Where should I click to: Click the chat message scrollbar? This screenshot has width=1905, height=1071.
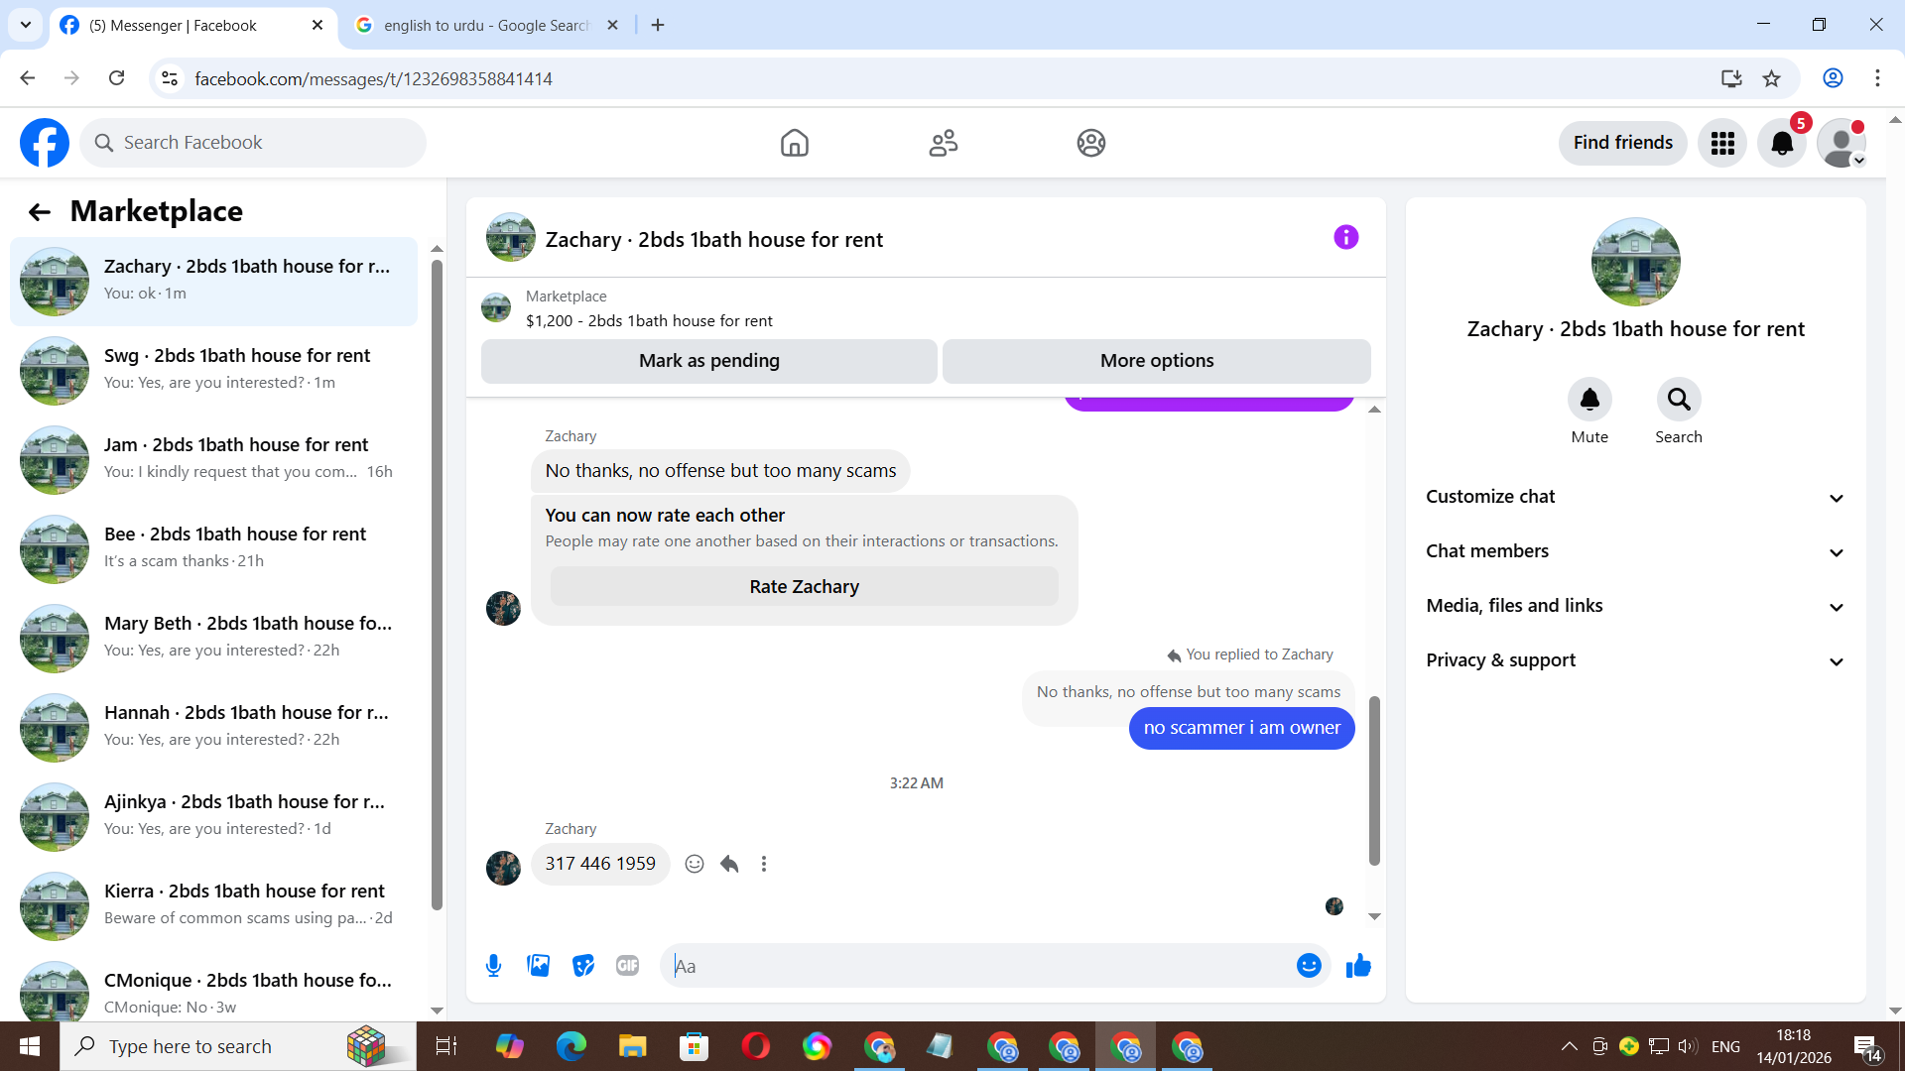coord(1374,779)
